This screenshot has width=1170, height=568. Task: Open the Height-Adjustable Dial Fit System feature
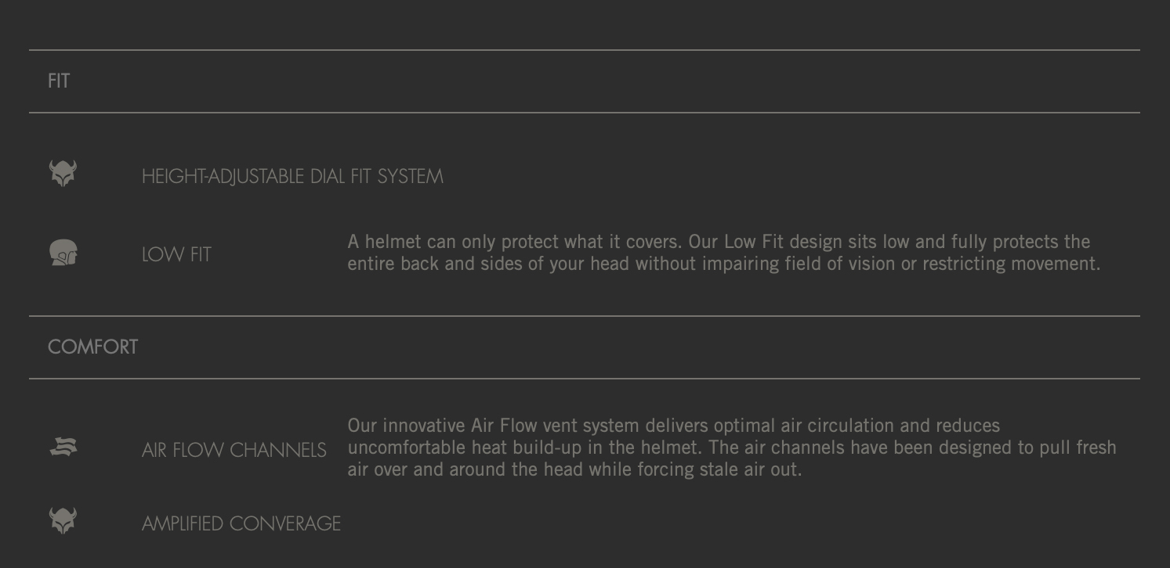(x=292, y=176)
